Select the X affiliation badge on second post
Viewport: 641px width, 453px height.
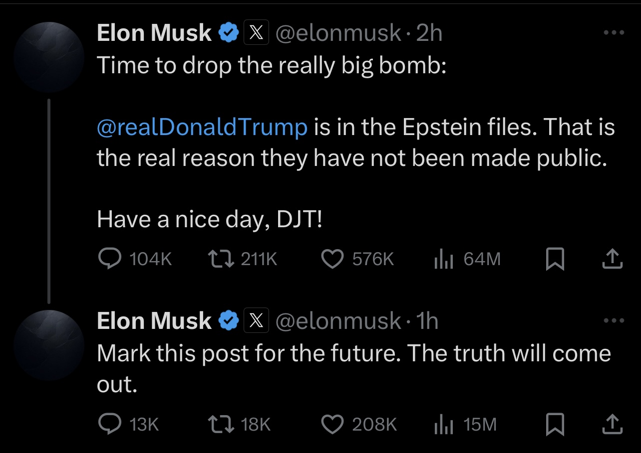(x=257, y=320)
